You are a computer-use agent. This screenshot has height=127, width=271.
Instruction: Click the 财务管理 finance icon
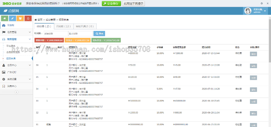(x=4, y=39)
